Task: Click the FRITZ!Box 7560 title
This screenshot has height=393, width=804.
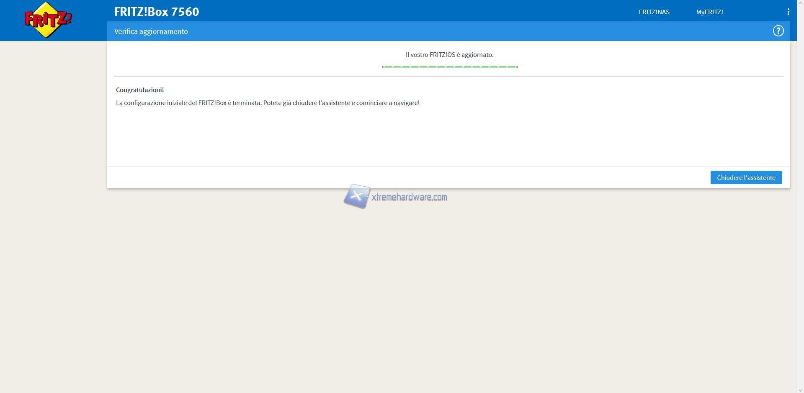Action: [x=157, y=12]
